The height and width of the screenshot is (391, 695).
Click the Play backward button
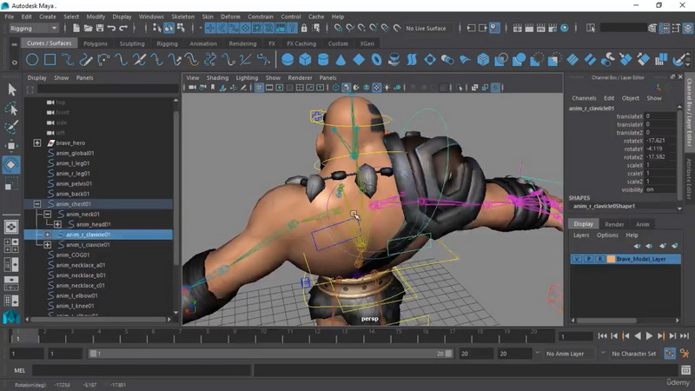[x=638, y=336]
